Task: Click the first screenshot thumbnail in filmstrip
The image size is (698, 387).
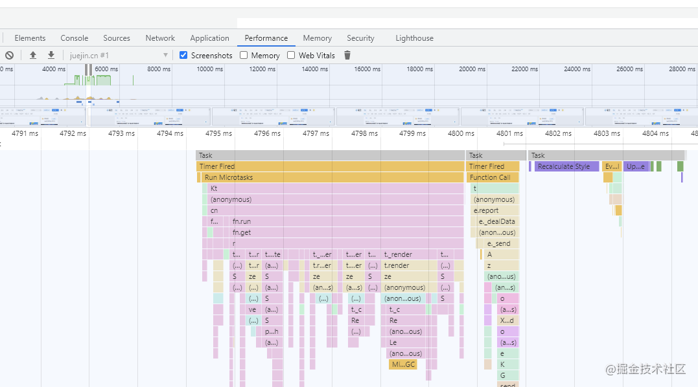Action: tap(43, 116)
